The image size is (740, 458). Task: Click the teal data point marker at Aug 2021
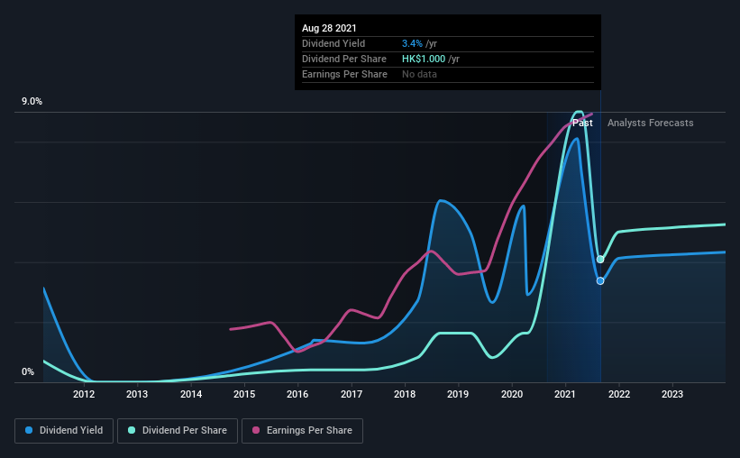click(600, 260)
